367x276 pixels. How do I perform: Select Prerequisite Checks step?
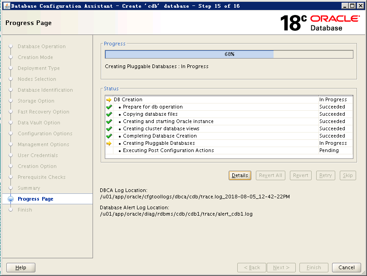42,177
